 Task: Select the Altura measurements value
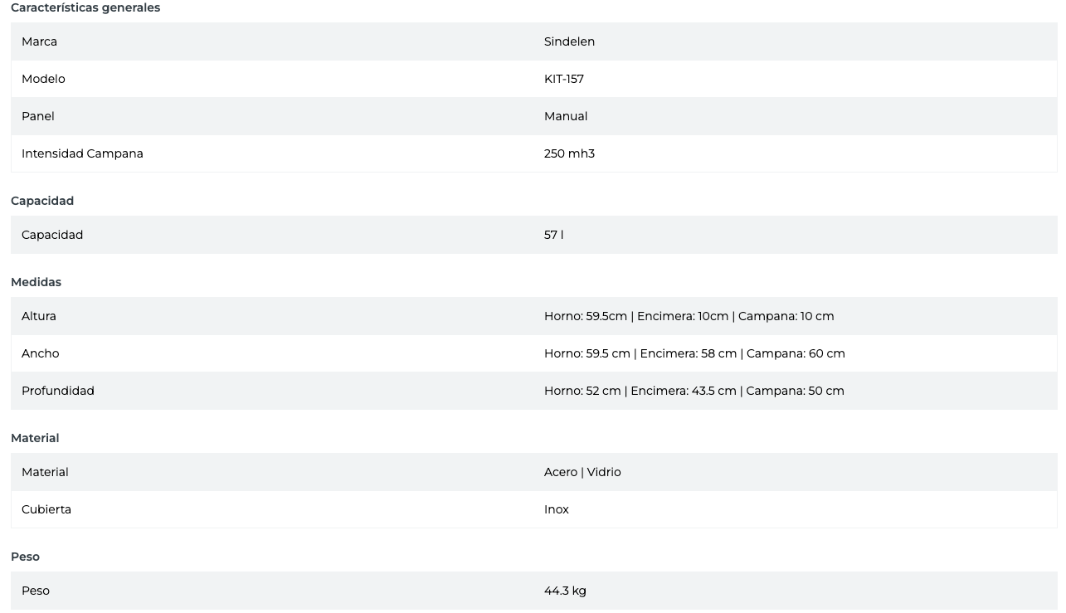[x=689, y=316]
